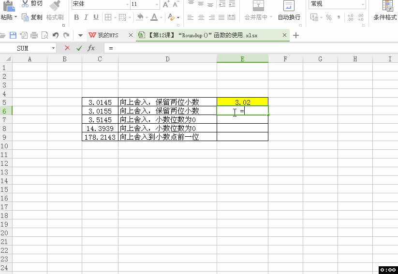The height and width of the screenshot is (274, 398).
Task: Toggle justify alignment
Action: [x=221, y=17]
